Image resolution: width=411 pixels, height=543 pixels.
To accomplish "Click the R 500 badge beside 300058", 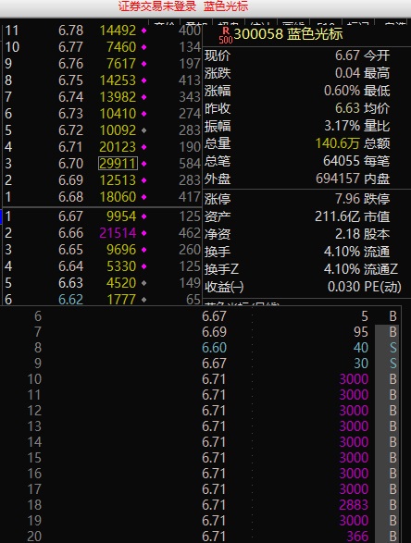I will 226,35.
